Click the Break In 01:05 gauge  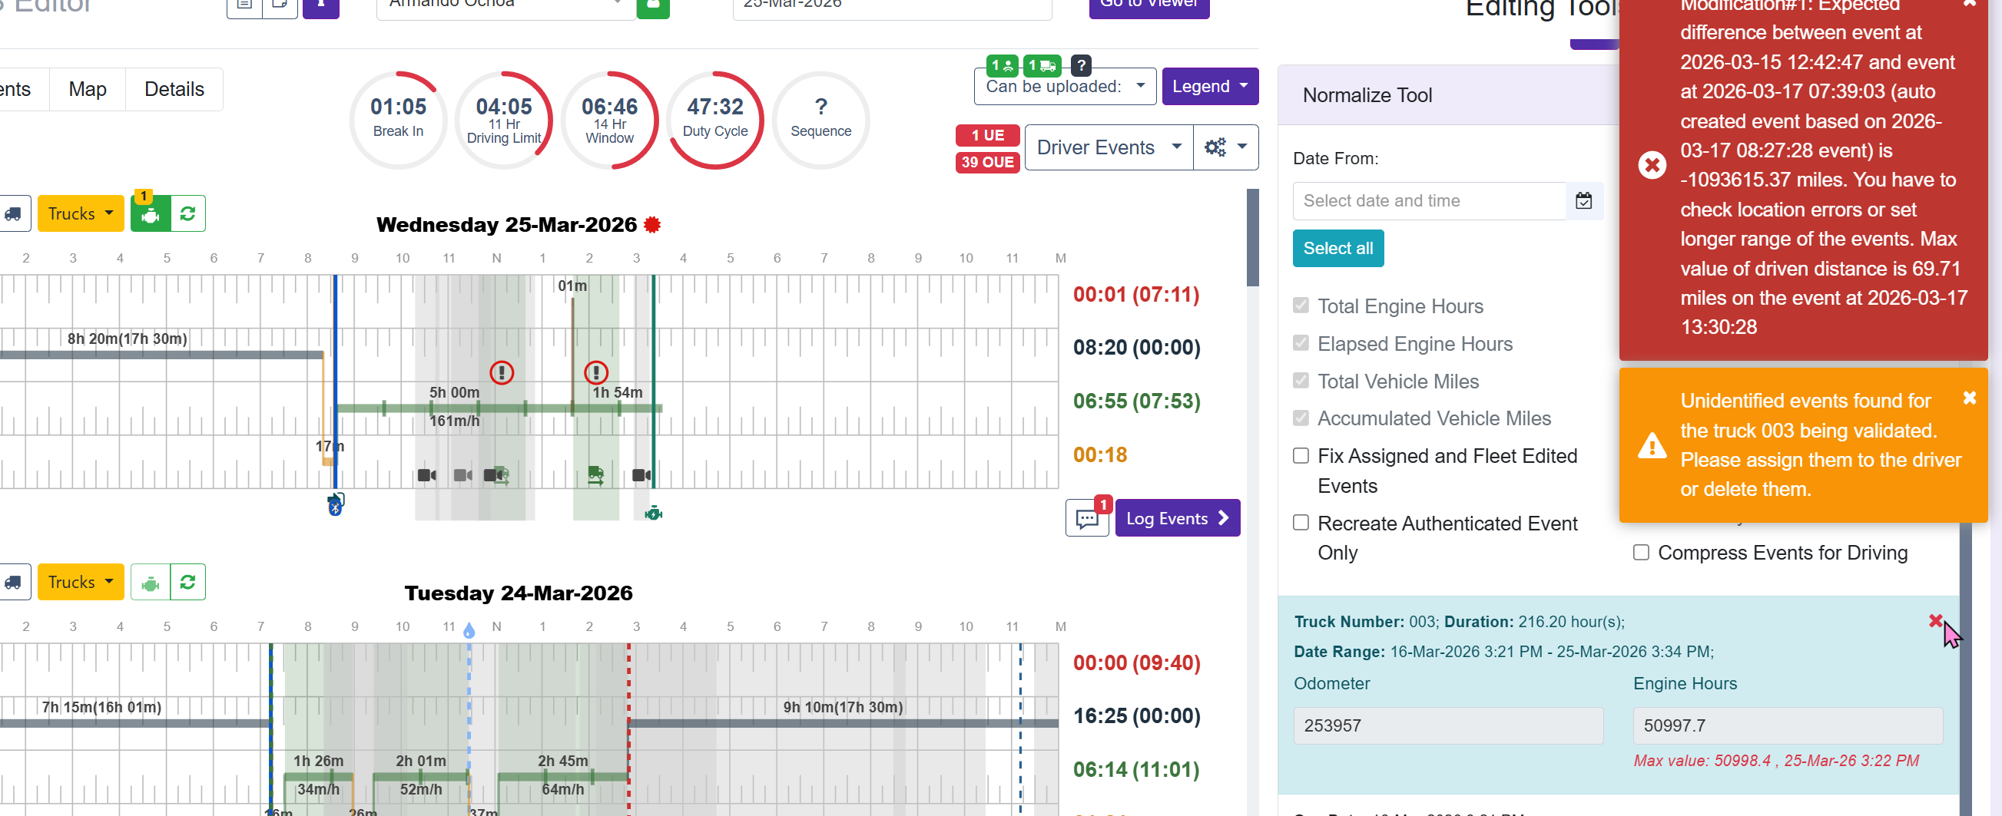(398, 121)
